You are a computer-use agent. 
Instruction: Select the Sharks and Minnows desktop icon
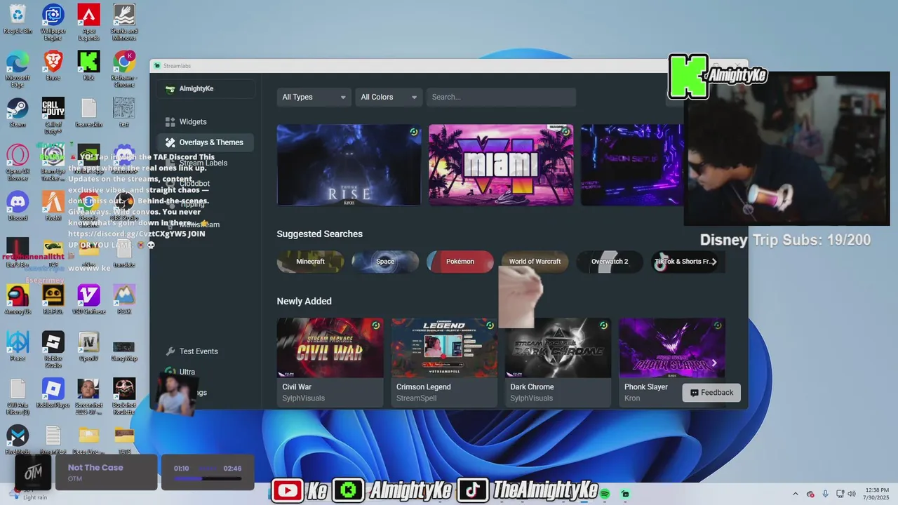coord(124,22)
